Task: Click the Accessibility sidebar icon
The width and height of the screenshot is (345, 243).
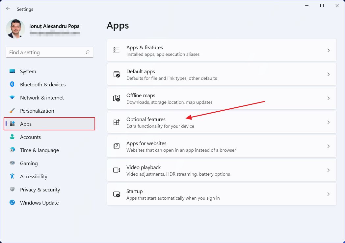Action: [x=12, y=176]
